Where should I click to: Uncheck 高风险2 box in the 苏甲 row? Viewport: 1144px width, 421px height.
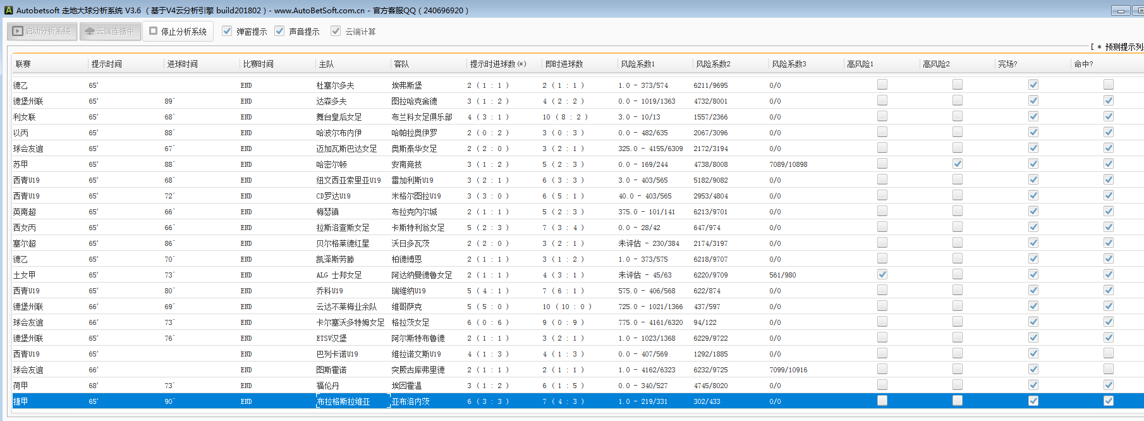[958, 164]
